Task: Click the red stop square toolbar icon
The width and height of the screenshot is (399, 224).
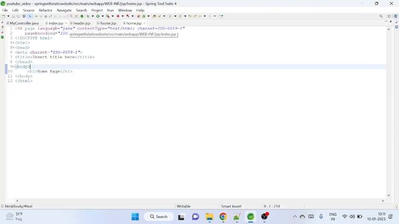Action: coord(118,16)
